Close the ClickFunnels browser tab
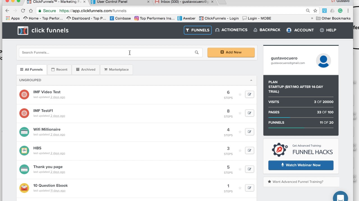The height and width of the screenshot is (201, 359). click(x=84, y=2)
